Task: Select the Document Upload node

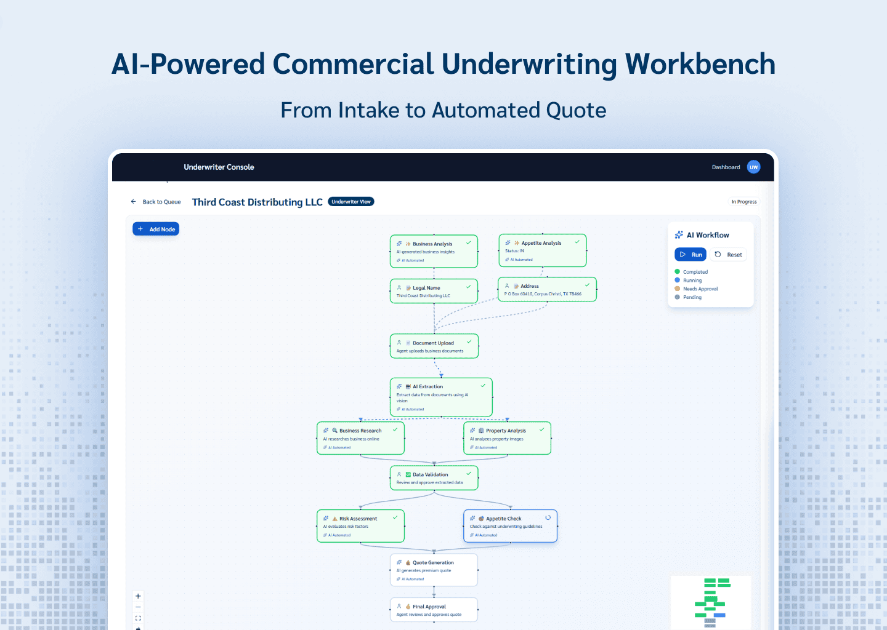Action: 434,346
